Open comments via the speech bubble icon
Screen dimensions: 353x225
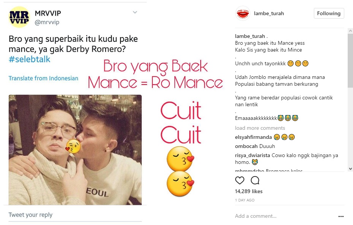[255, 180]
